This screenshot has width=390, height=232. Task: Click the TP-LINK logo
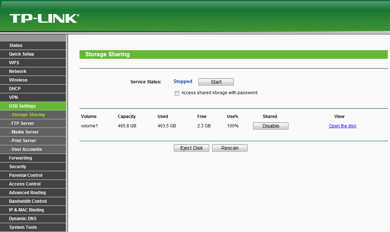tap(44, 18)
